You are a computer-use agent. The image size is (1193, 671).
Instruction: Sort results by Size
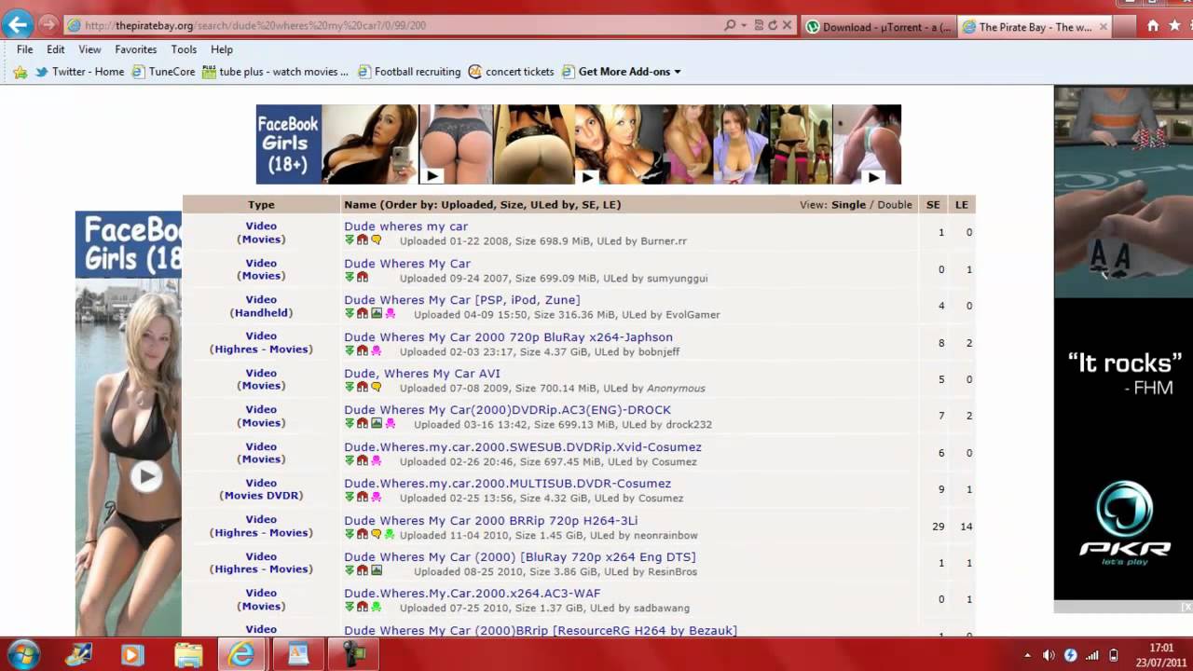510,205
